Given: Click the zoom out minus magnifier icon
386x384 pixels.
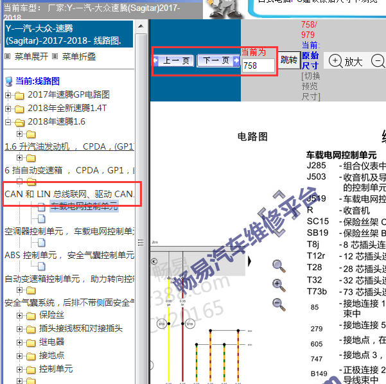Looking at the screenshot, I should tap(378, 60).
